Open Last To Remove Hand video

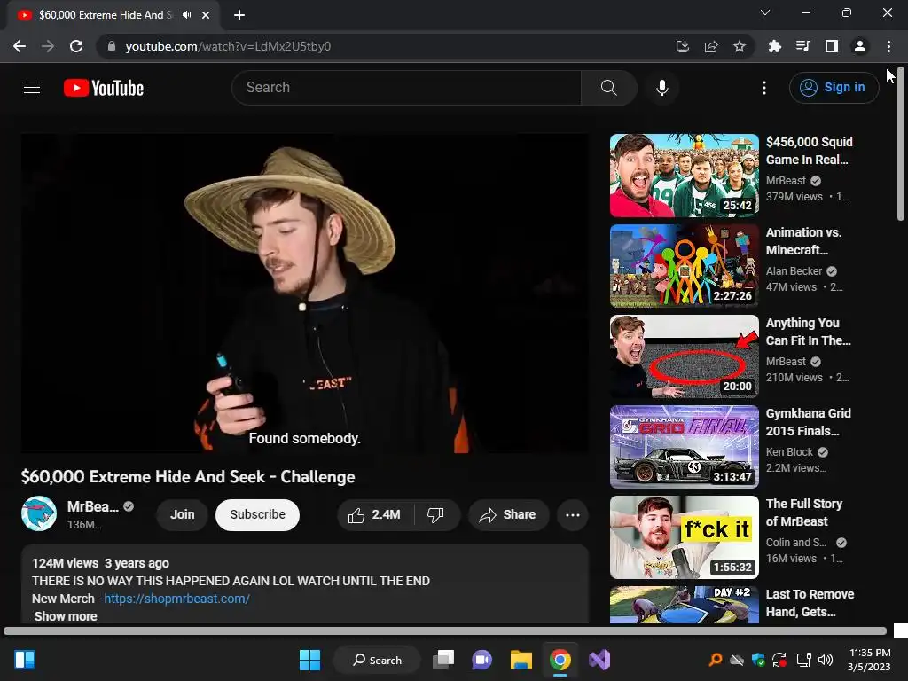click(x=684, y=605)
